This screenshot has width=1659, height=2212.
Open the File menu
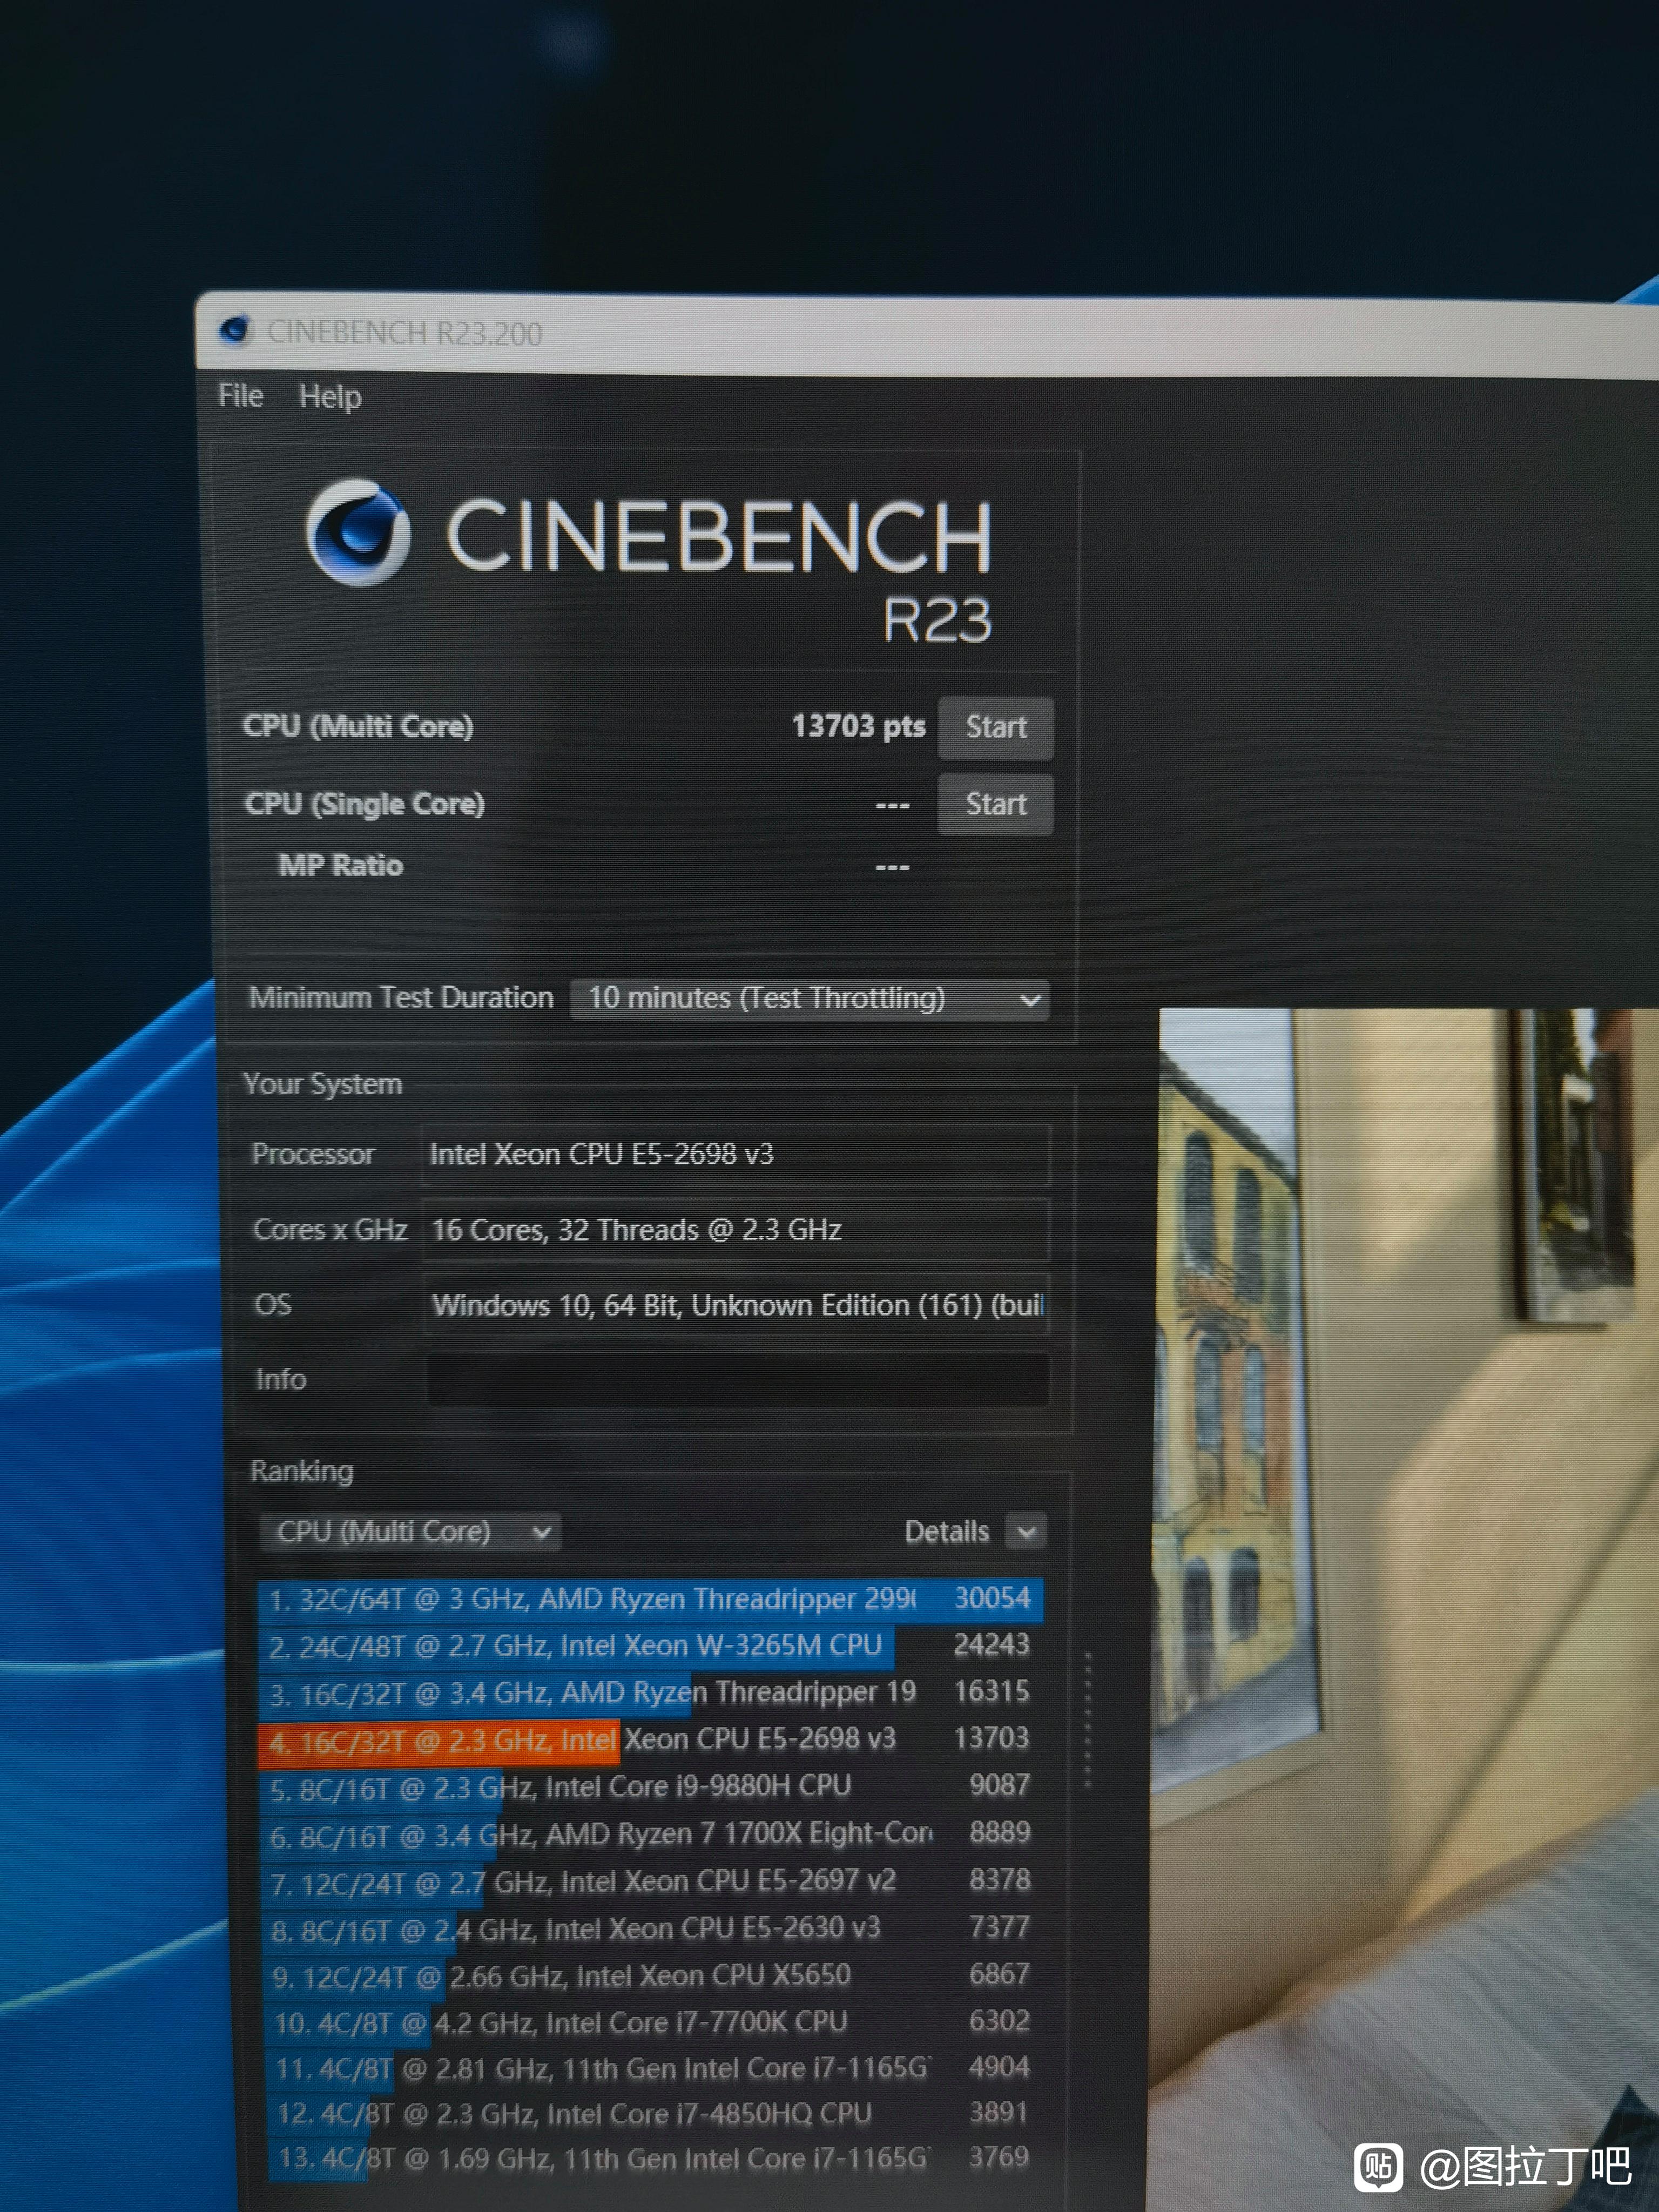coord(241,396)
